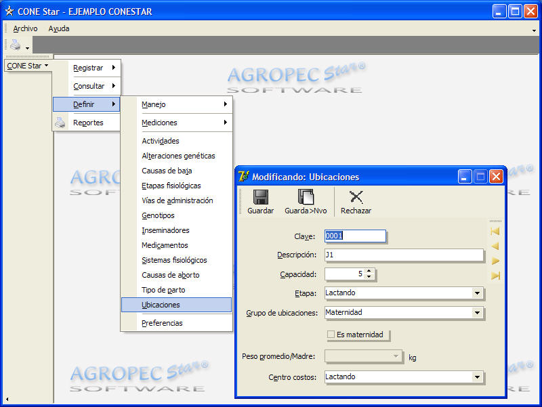Viewport: 542px width, 407px height.
Task: Expand the CONE Star dropdown button
Action: [28, 66]
